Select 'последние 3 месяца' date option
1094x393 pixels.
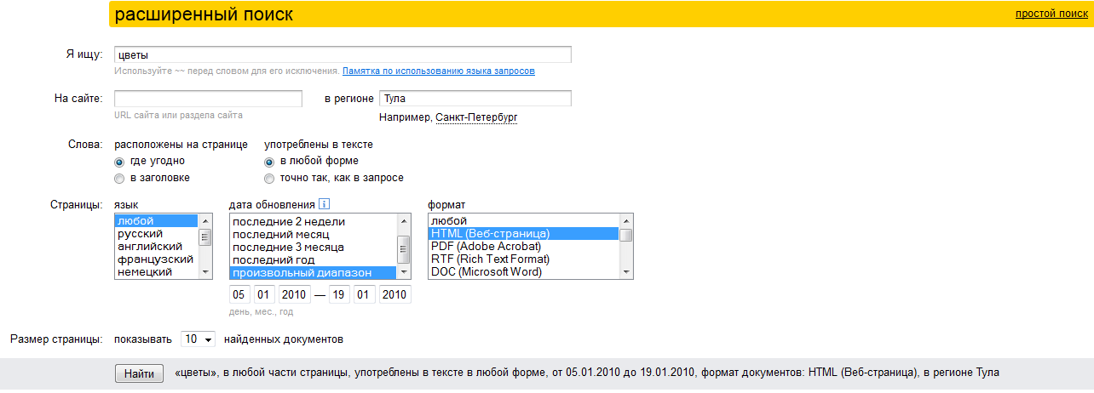(314, 247)
